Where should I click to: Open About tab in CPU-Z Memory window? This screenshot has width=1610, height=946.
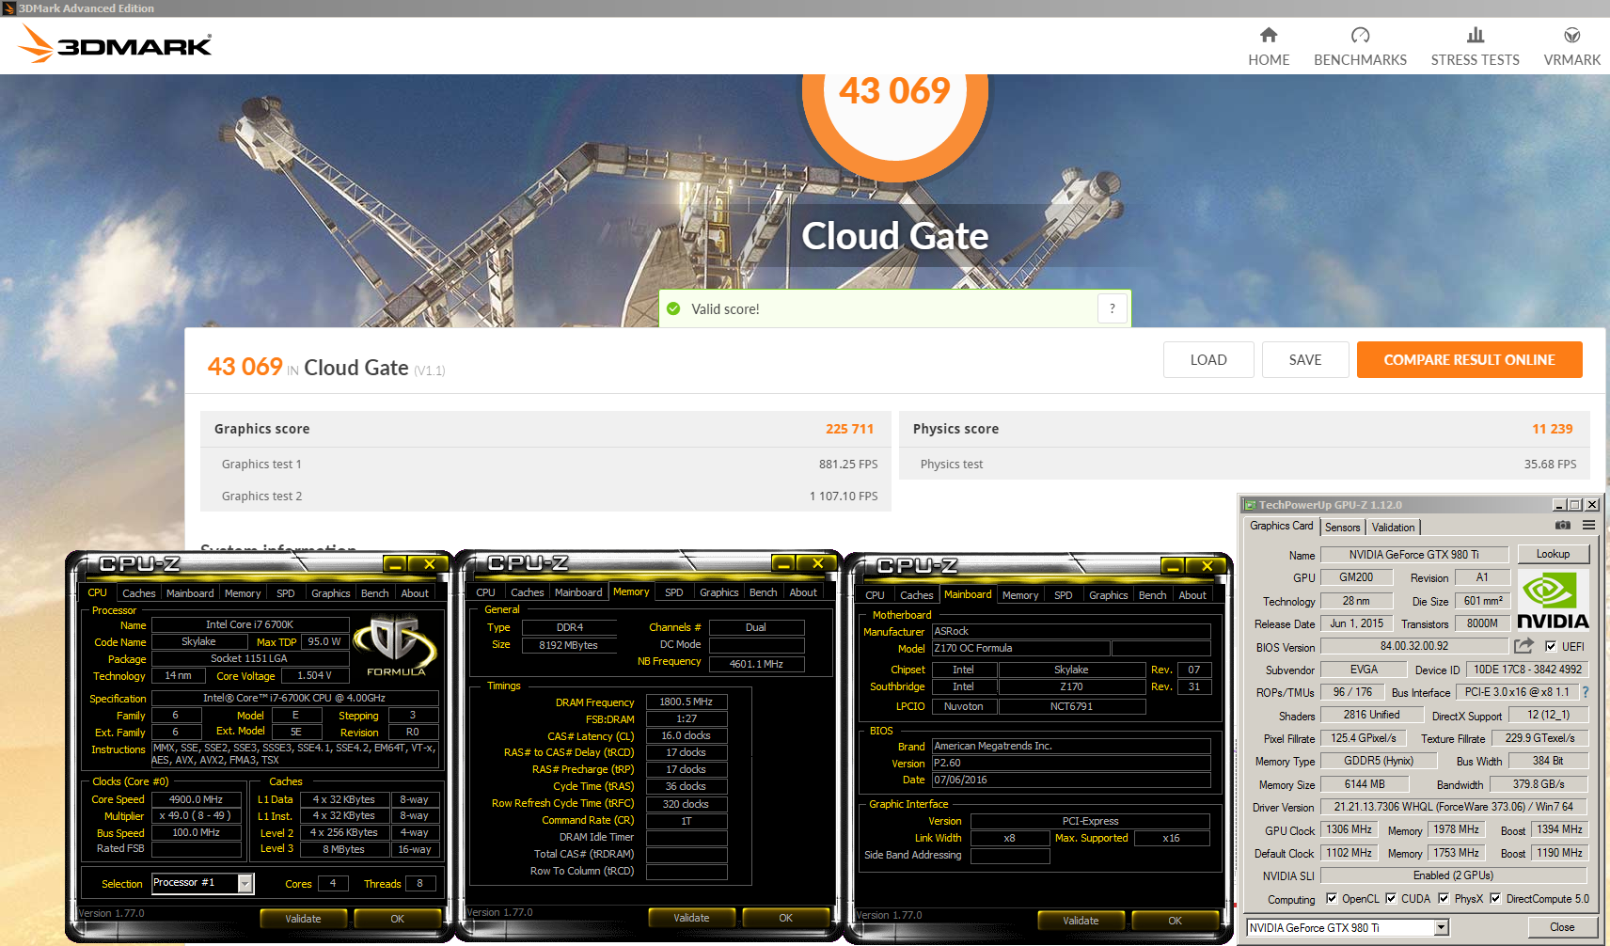802,592
